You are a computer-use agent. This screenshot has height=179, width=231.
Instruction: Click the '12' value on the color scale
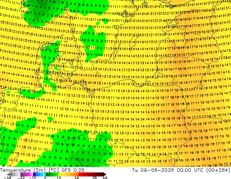click(x=59, y=178)
